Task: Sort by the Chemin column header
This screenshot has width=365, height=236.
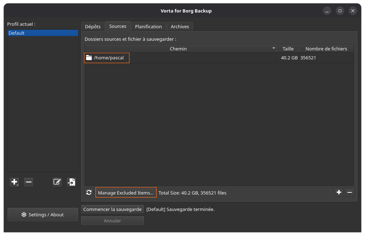Action: pos(181,49)
